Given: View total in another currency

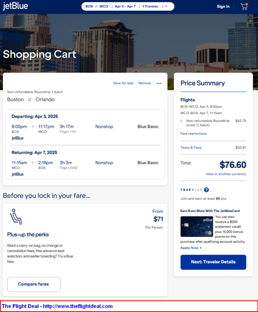Looking at the screenshot, I should (x=226, y=174).
